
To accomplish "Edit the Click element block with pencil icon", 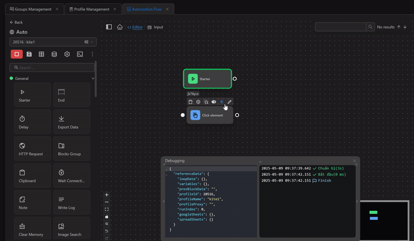I will tap(229, 102).
